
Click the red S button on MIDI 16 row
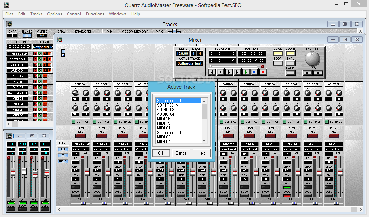(35, 76)
